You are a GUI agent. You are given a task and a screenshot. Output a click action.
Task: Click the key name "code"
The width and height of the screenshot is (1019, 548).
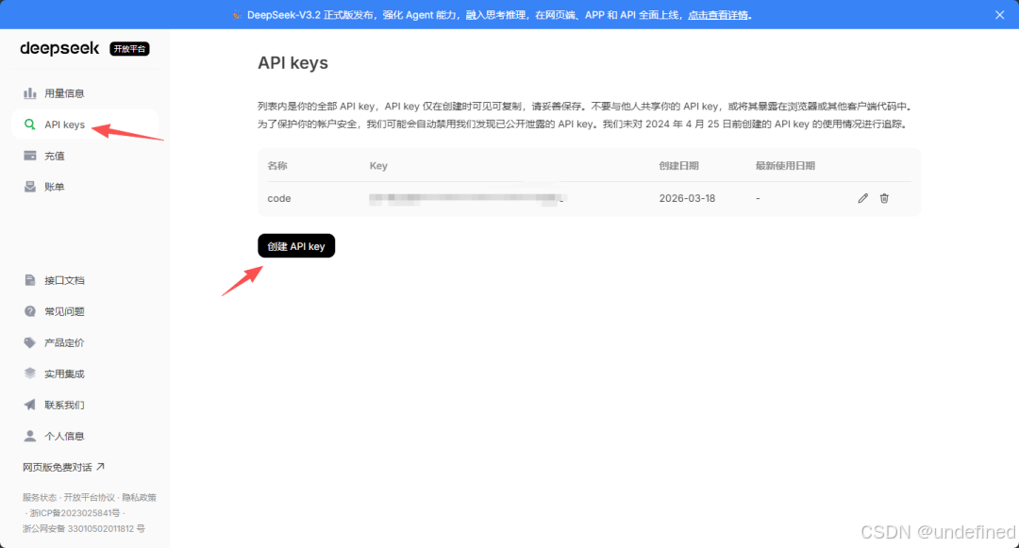(x=278, y=198)
